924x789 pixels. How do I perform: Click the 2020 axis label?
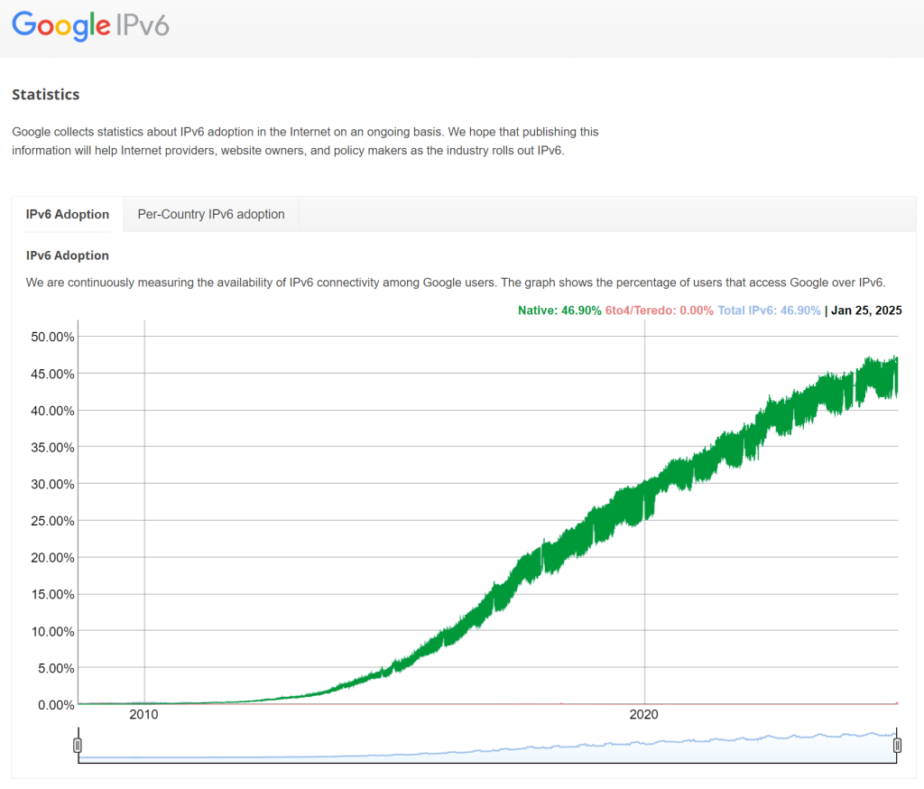pos(643,714)
